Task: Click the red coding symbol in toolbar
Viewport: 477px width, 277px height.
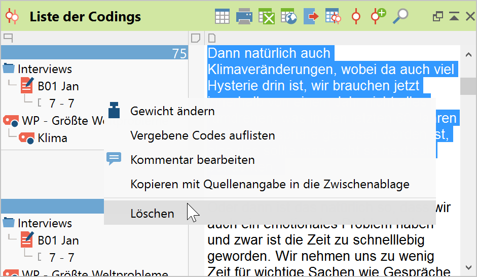Action: point(356,16)
